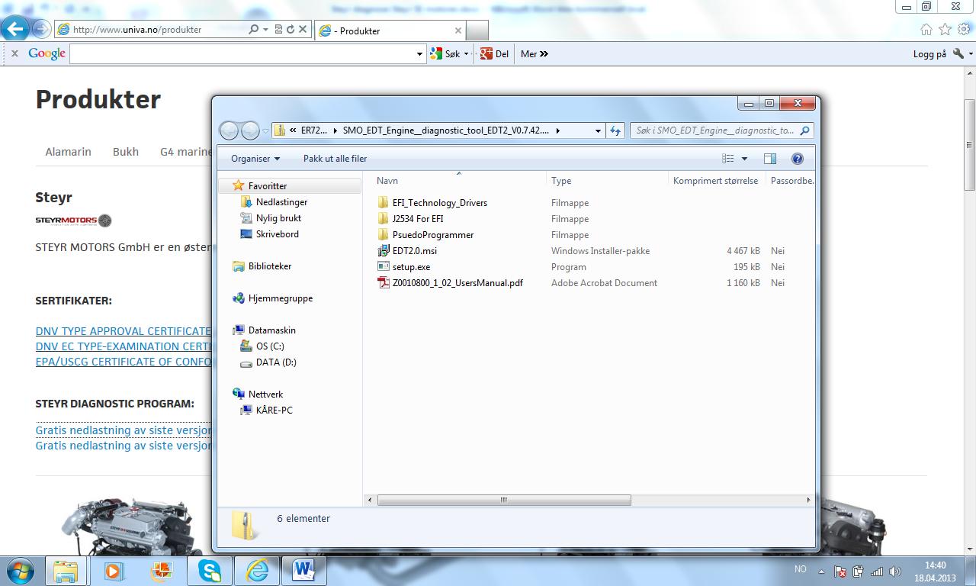This screenshot has height=586, width=976.
Task: Open the browser Home icon
Action: coord(926,30)
